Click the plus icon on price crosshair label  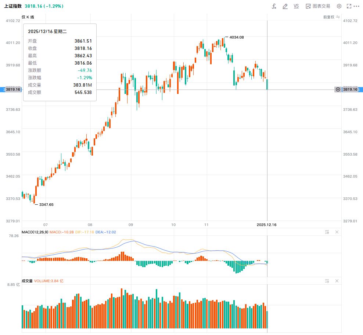point(338,90)
